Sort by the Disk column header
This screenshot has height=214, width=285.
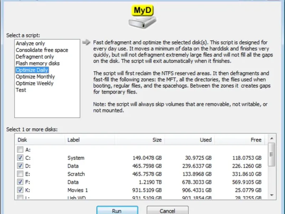click(40, 140)
